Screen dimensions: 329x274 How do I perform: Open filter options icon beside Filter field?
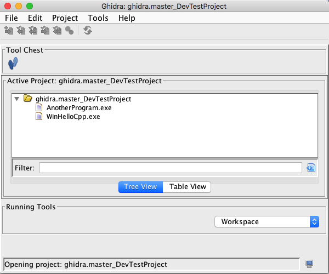pos(311,168)
